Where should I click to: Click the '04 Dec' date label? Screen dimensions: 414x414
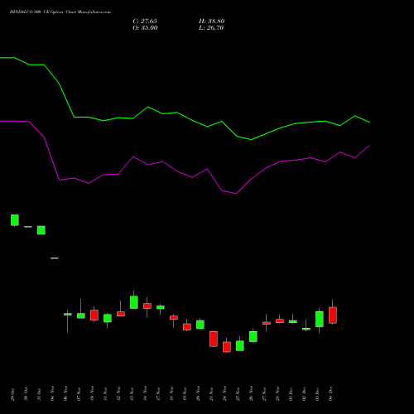[330, 394]
